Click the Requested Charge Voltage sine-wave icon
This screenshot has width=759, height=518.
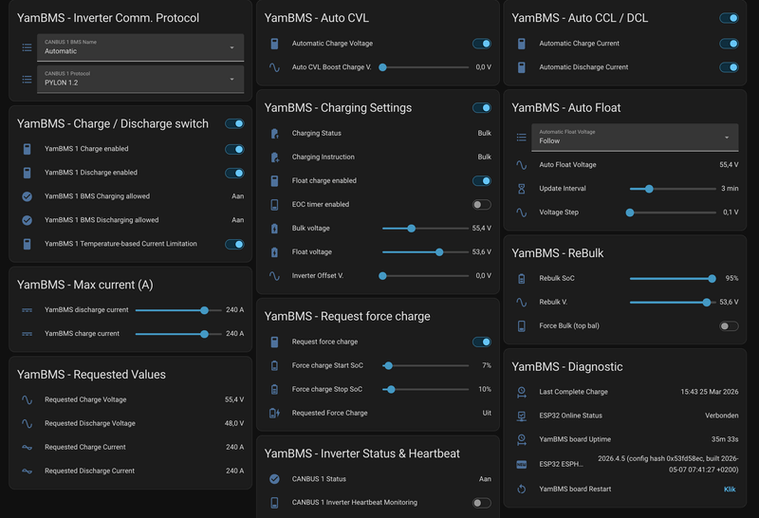point(28,399)
